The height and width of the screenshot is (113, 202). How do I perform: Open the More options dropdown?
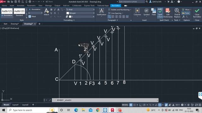(x=187, y=10)
